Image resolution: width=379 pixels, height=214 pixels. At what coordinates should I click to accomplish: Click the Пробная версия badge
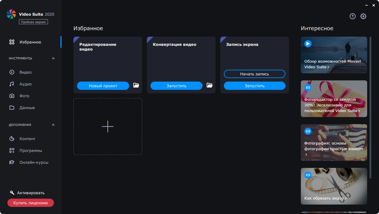[33, 22]
